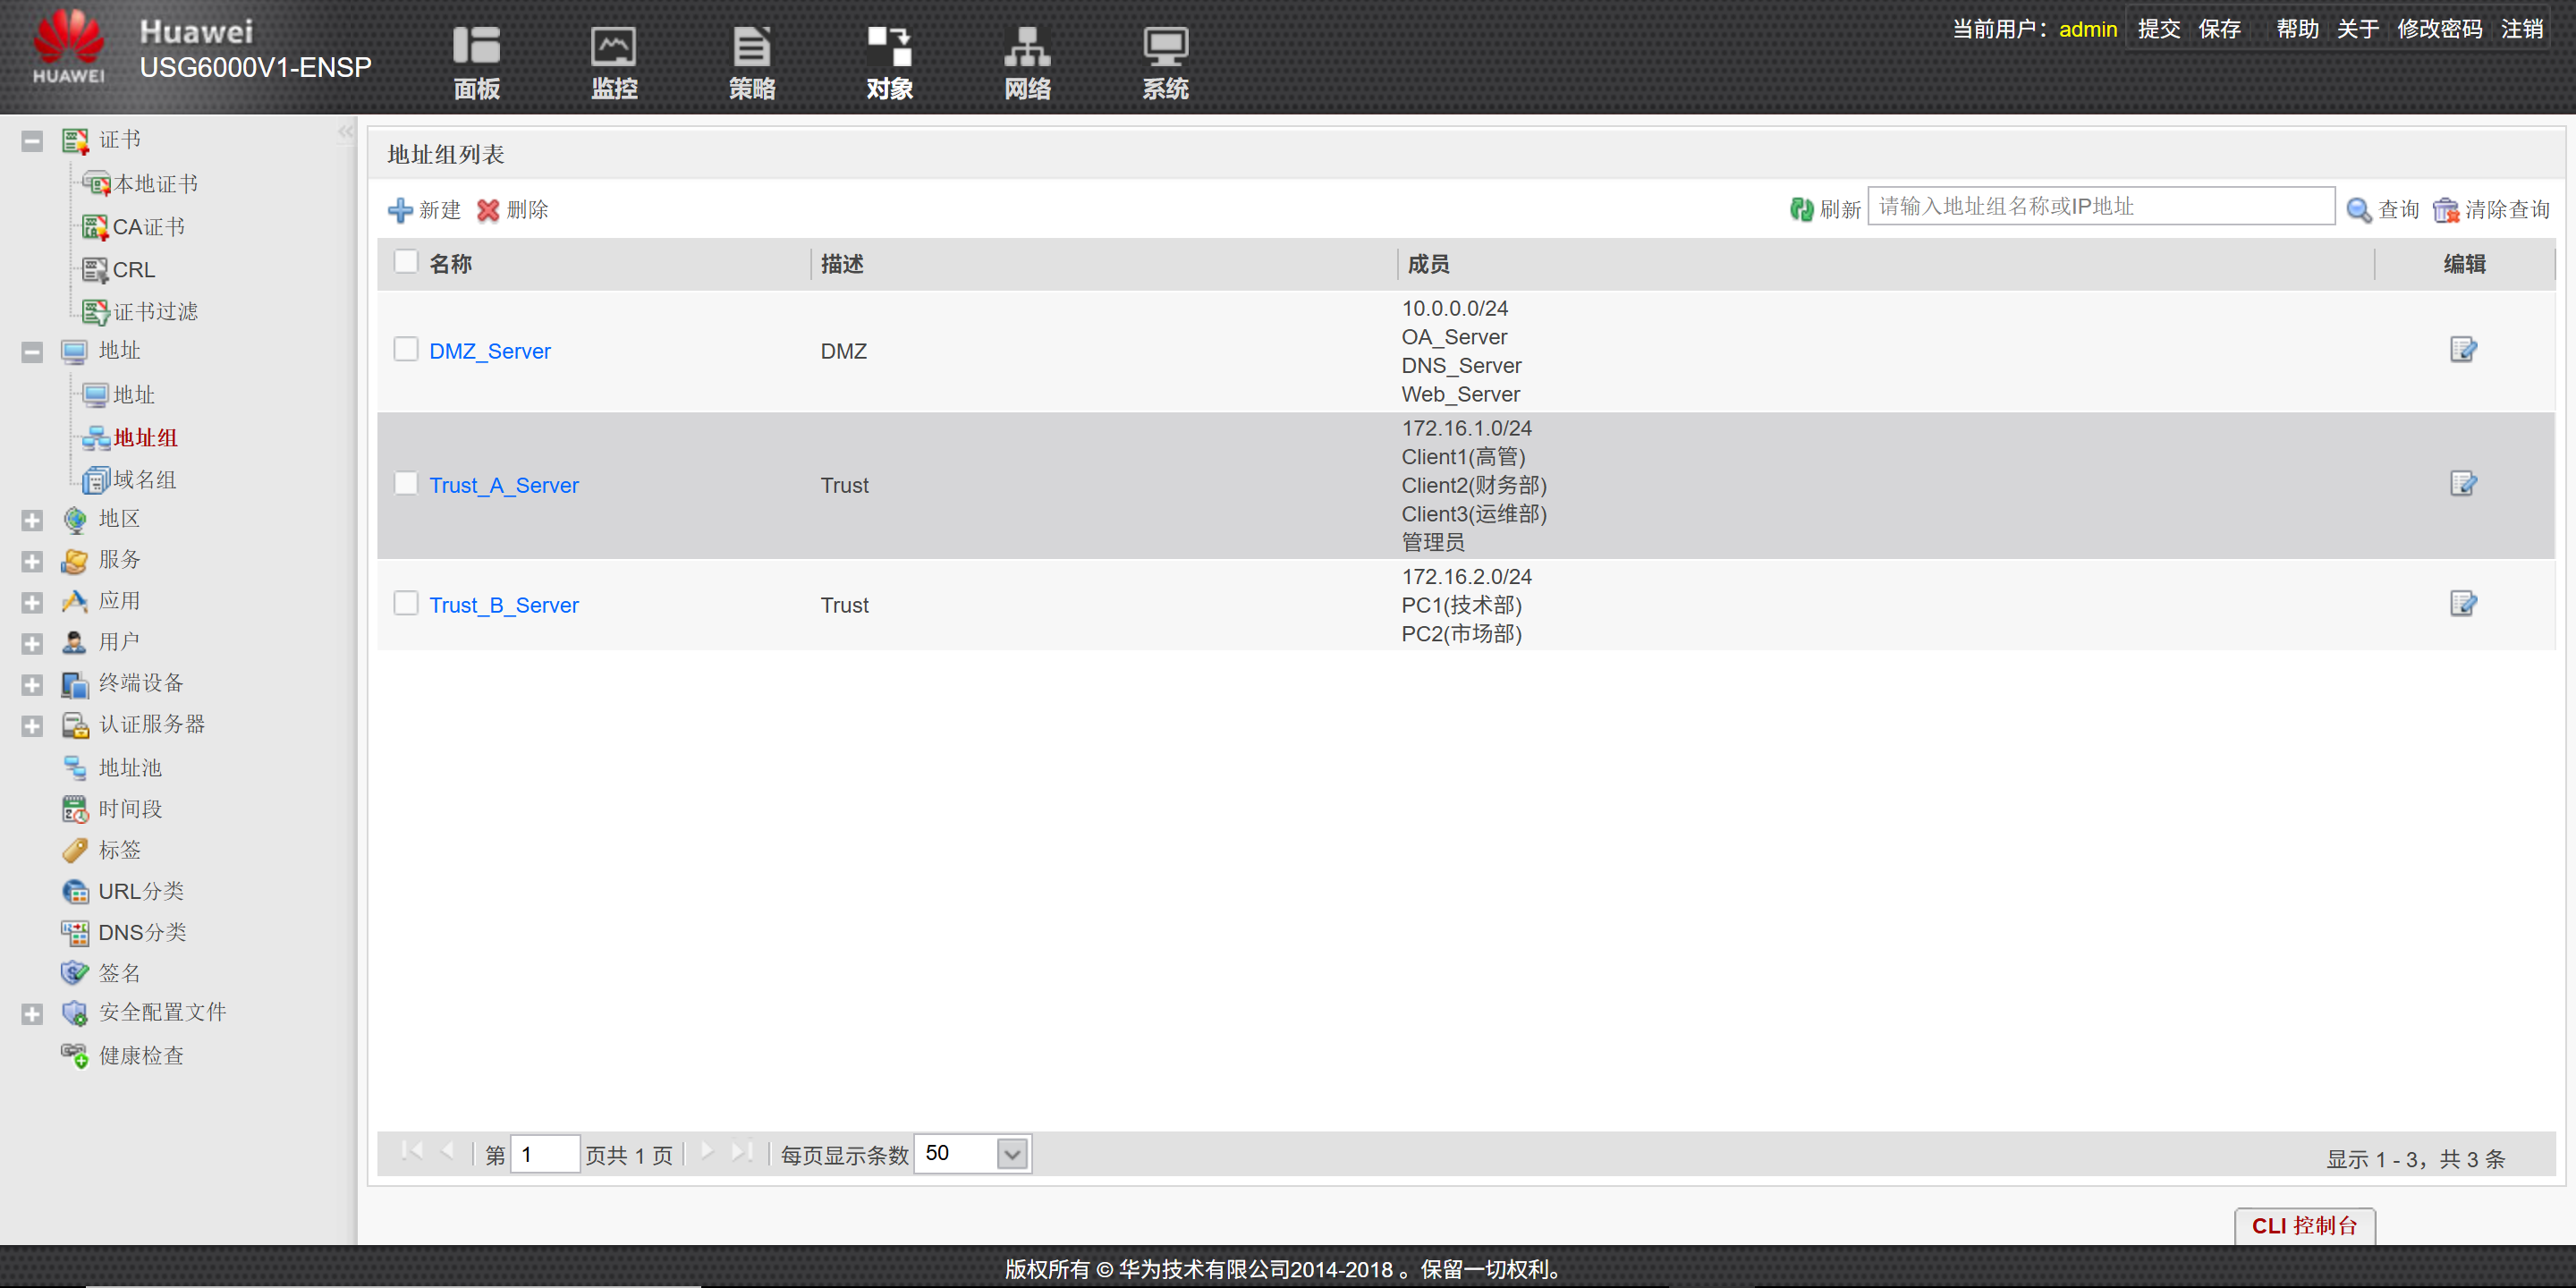Click the edit icon for Trust_B_Server row

tap(2462, 604)
